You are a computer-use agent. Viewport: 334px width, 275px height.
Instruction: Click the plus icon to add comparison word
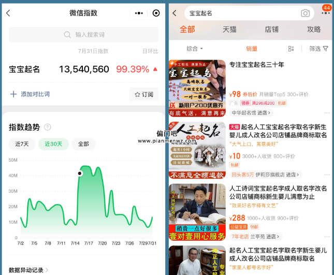(x=13, y=94)
